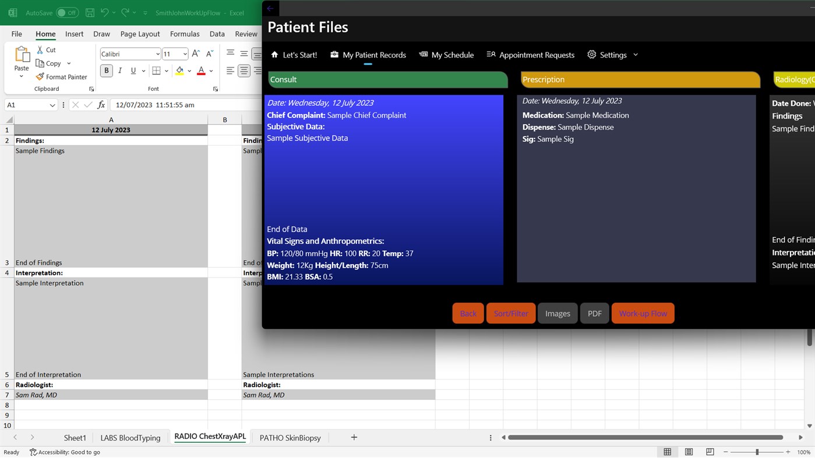Open the Calibri font name dropdown
This screenshot has width=815, height=458.
point(158,54)
